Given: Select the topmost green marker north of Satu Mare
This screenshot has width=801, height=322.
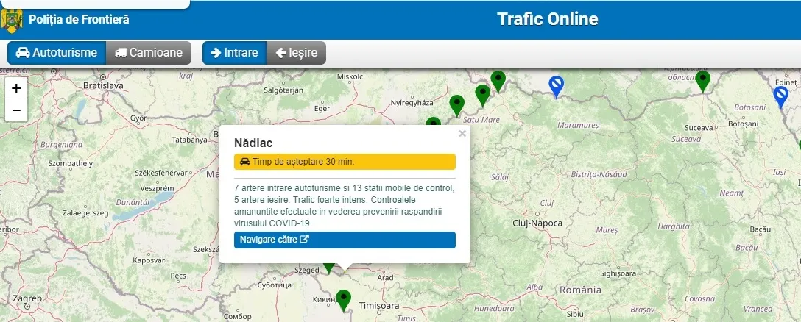Looking at the screenshot, I should 498,82.
